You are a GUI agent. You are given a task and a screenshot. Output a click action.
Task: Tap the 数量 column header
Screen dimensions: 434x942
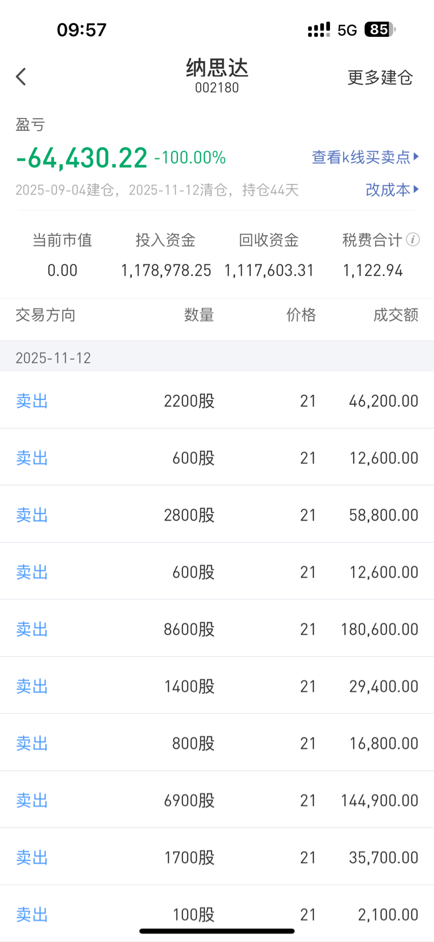pyautogui.click(x=199, y=315)
